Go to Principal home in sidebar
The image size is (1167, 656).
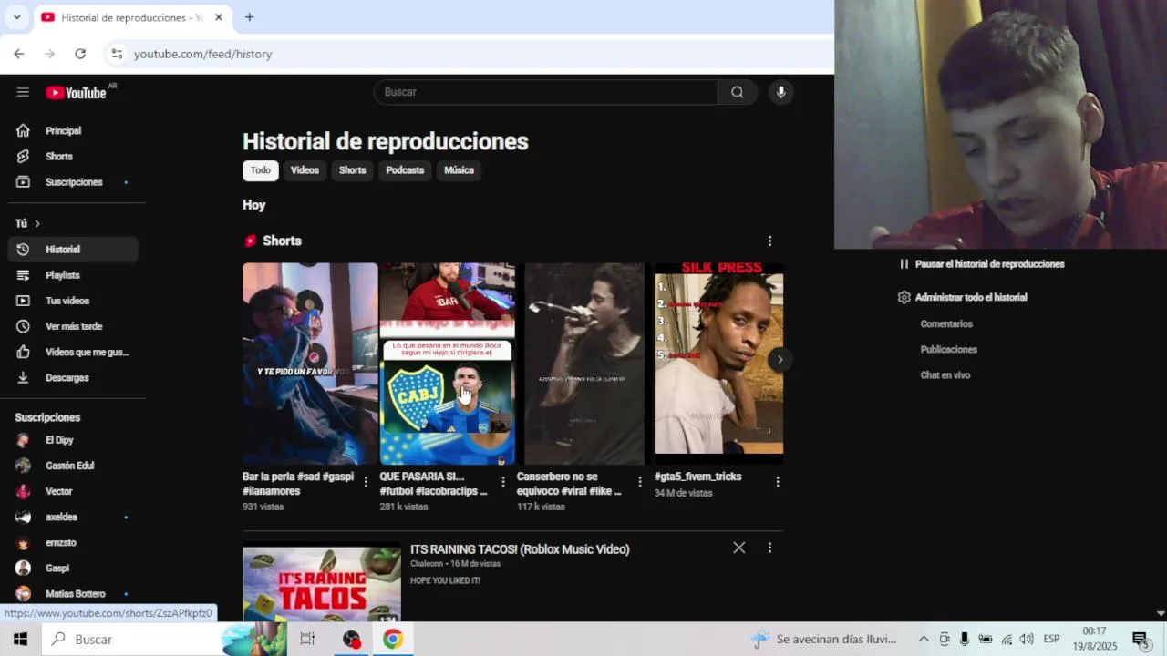(73, 130)
